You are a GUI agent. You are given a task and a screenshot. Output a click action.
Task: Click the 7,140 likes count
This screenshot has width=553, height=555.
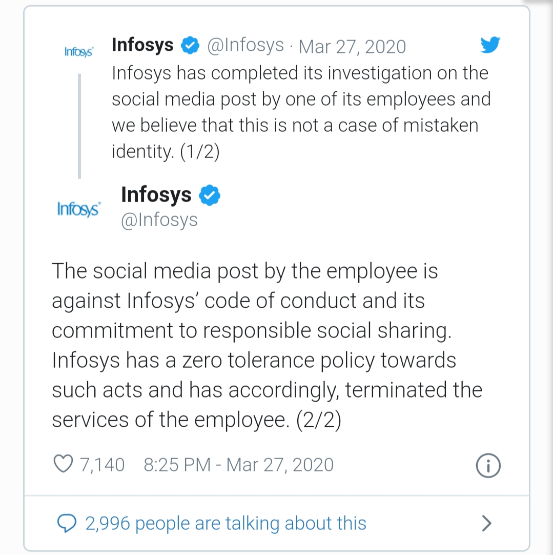102,465
